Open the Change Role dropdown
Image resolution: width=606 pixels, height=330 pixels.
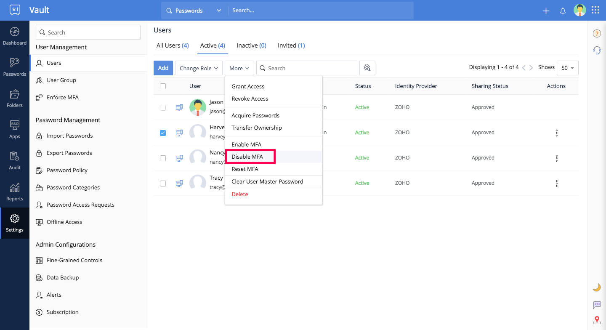pos(198,68)
